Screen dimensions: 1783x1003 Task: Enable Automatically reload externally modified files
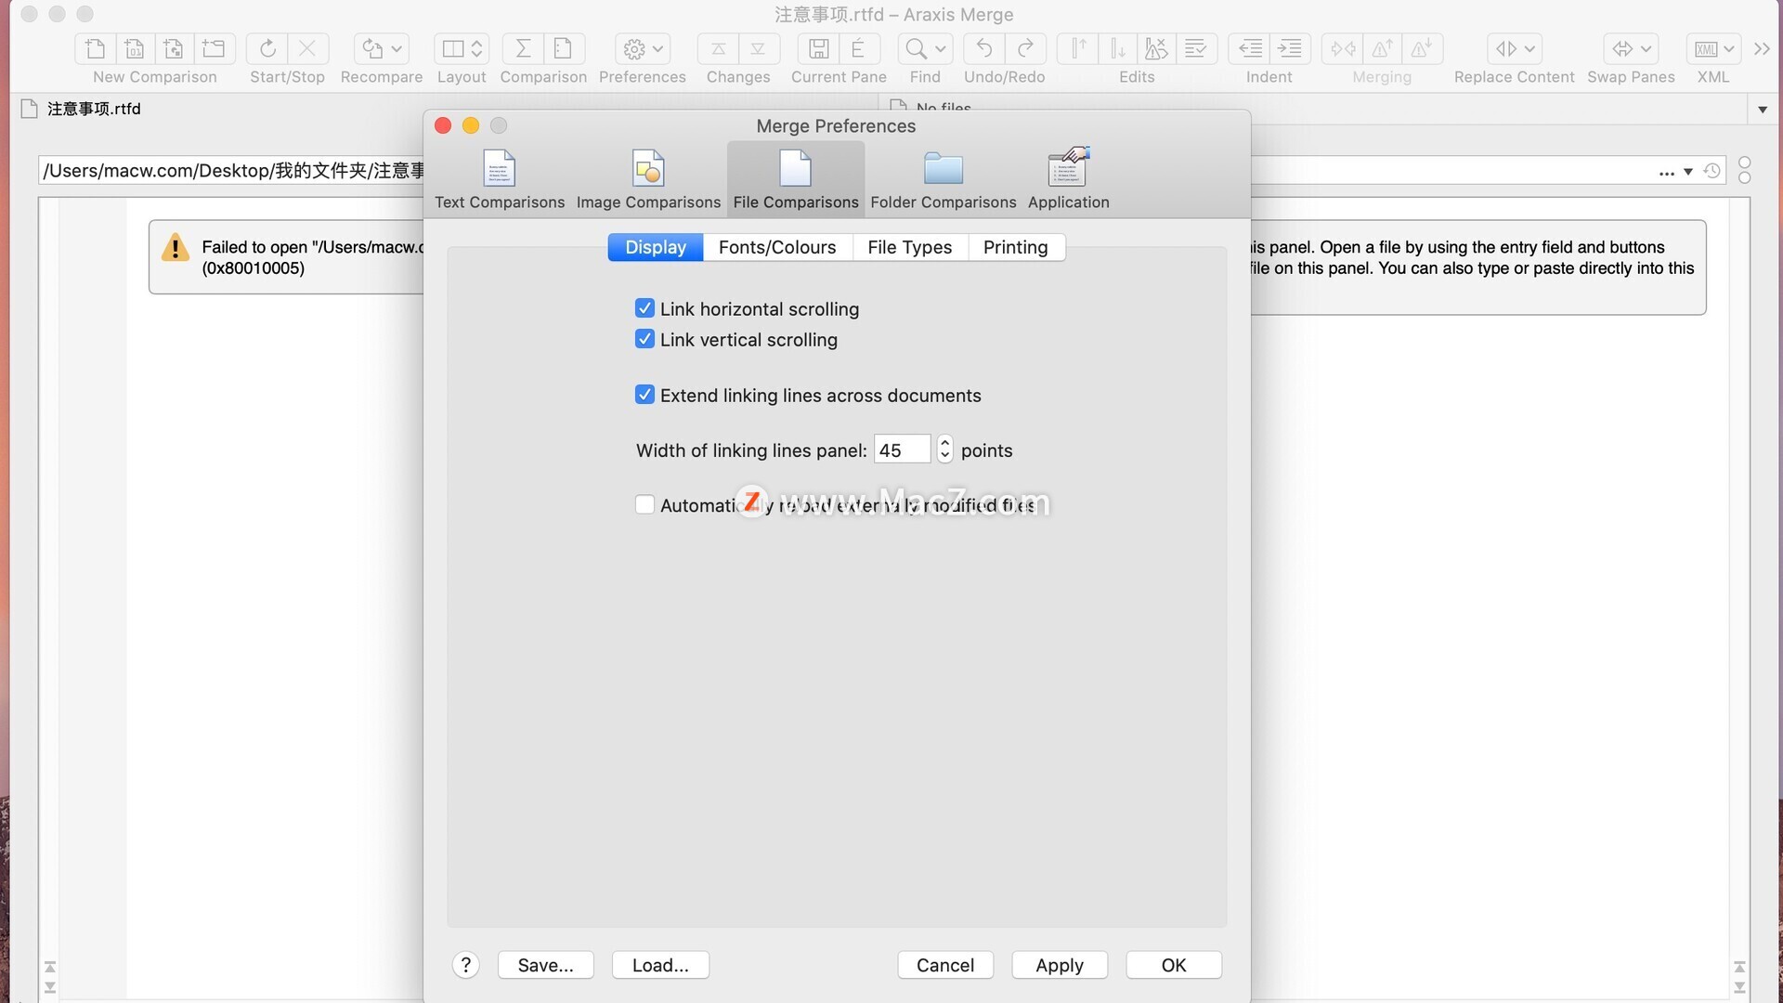point(644,504)
